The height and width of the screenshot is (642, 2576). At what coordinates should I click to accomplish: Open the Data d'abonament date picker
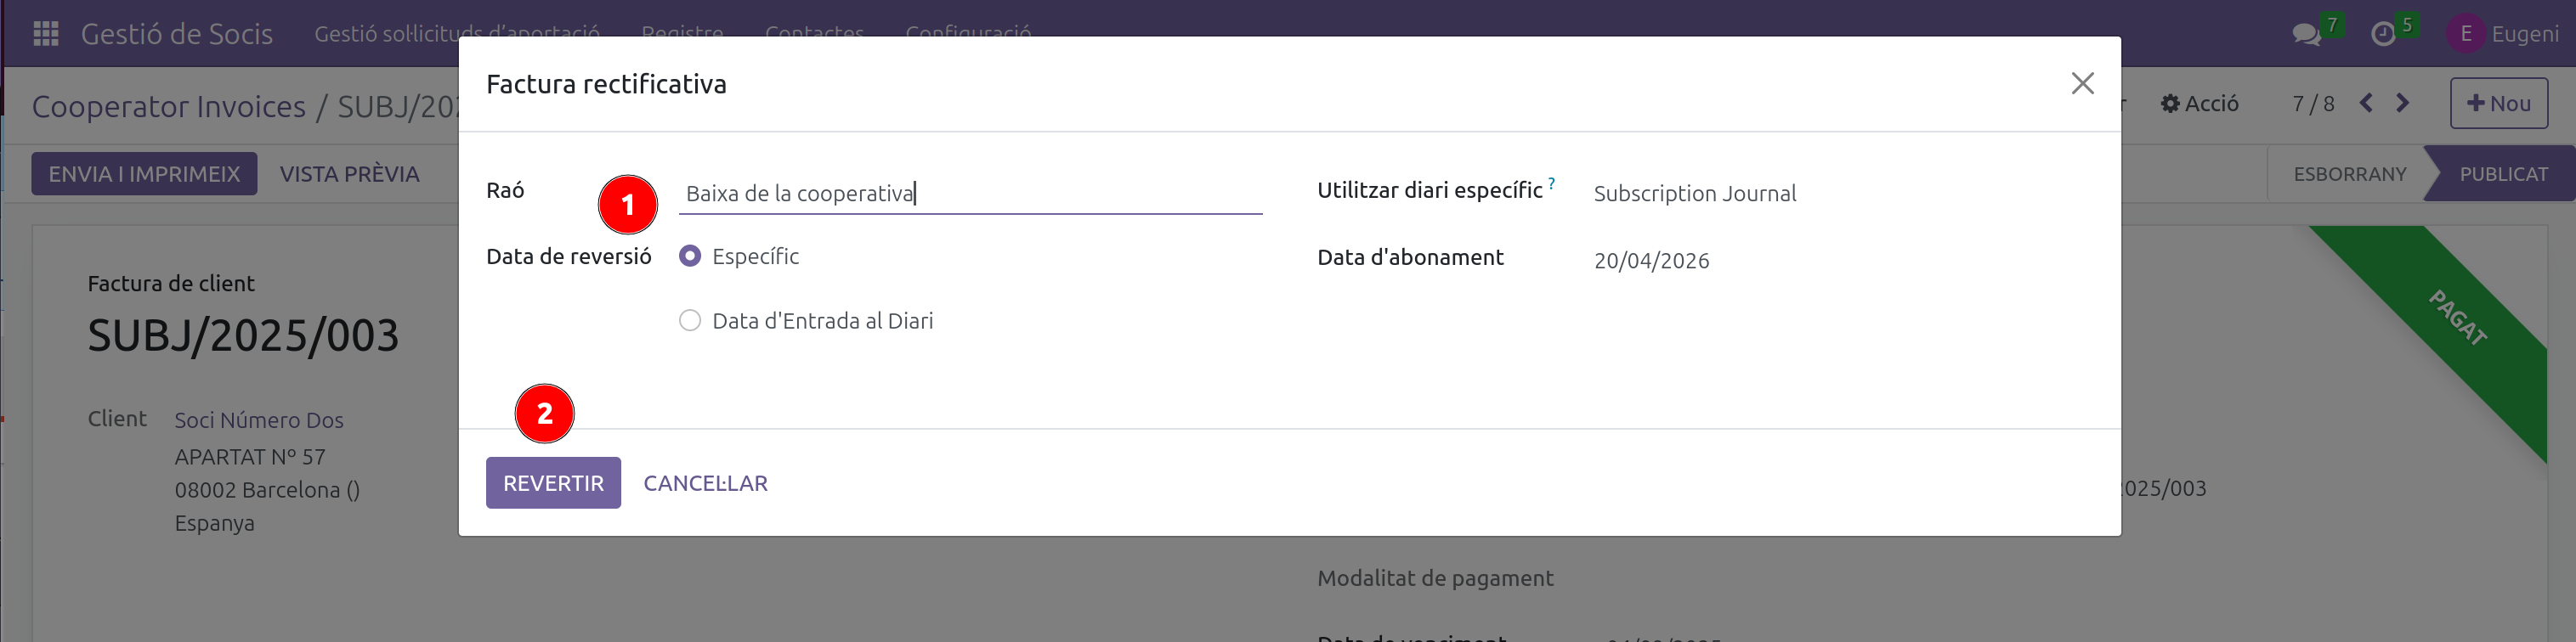click(x=1651, y=261)
